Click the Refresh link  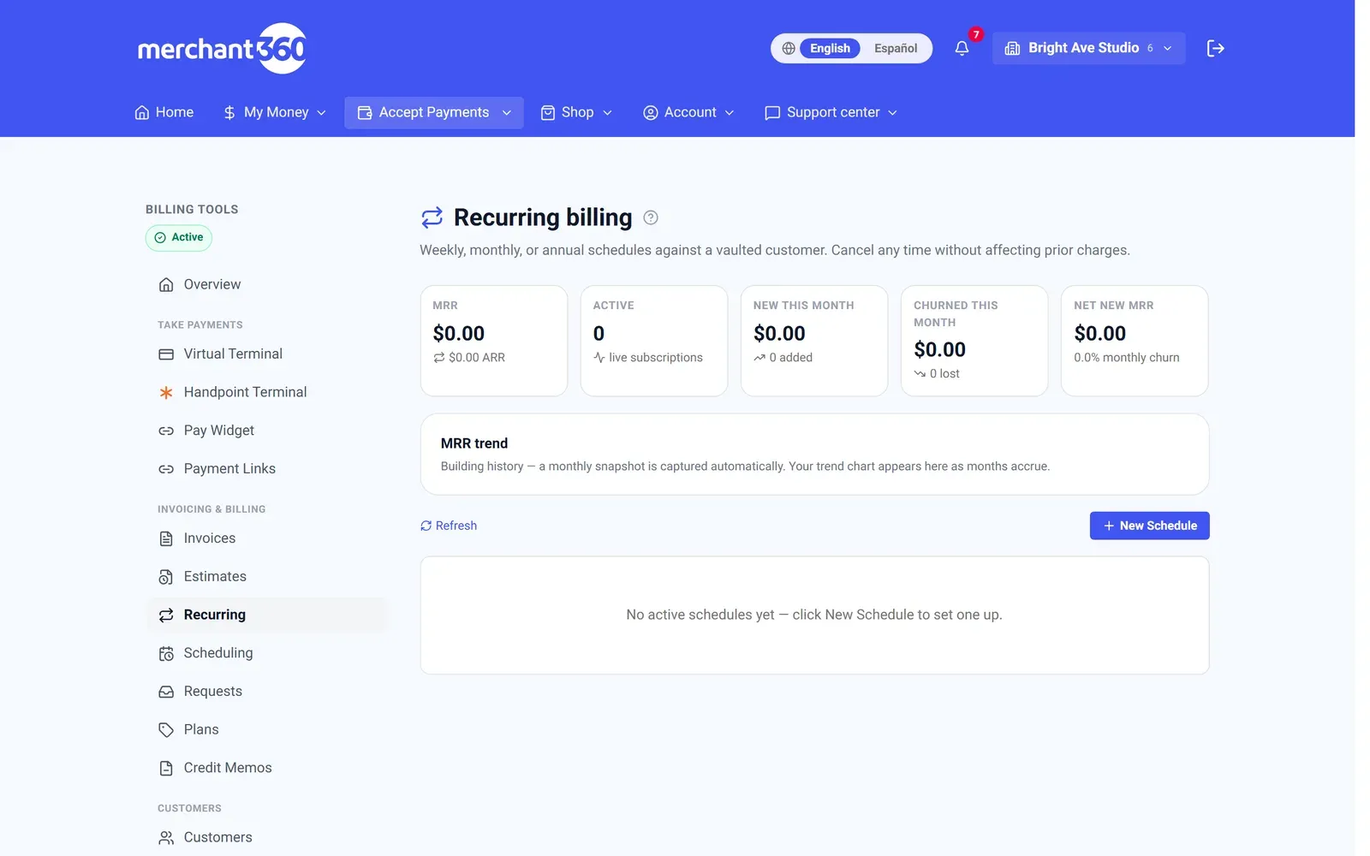coord(449,526)
